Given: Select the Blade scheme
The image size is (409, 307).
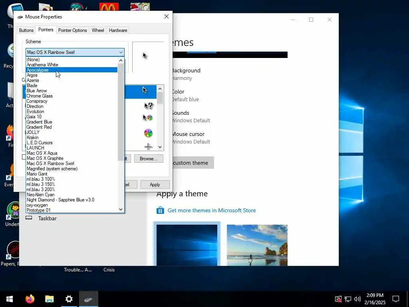Looking at the screenshot, I should (x=72, y=86).
